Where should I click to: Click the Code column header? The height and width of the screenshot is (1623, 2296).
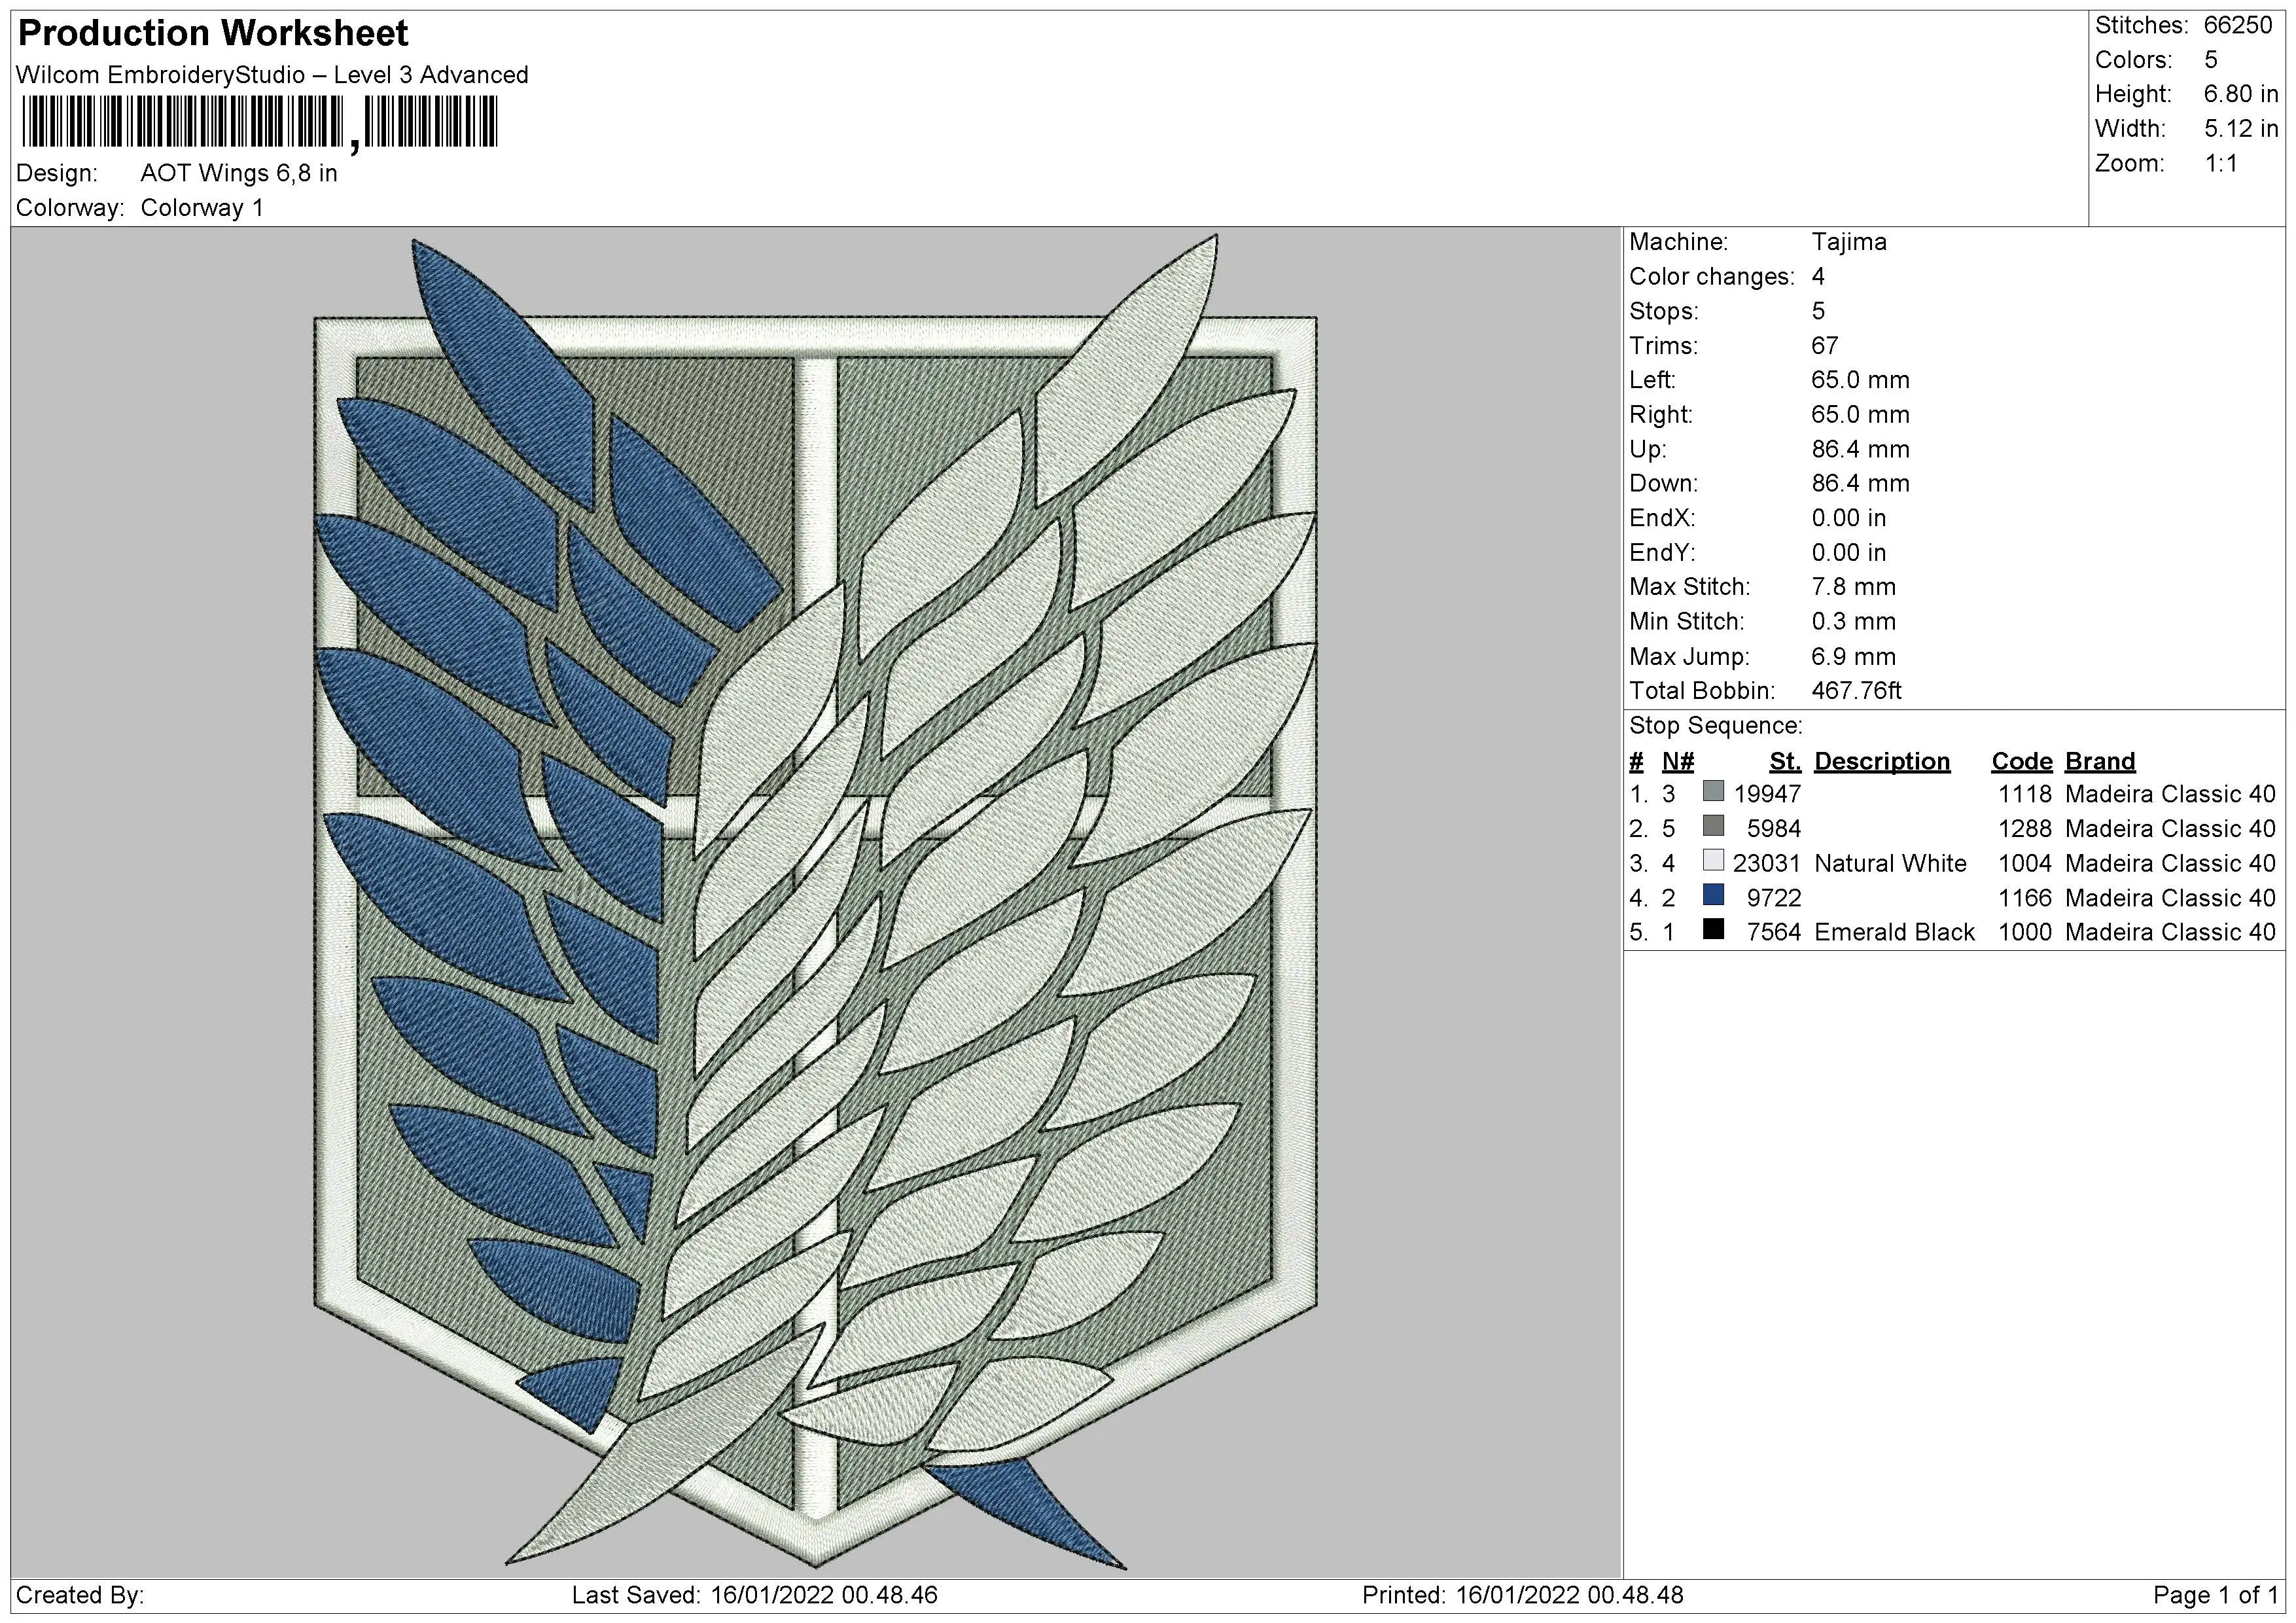(2021, 762)
